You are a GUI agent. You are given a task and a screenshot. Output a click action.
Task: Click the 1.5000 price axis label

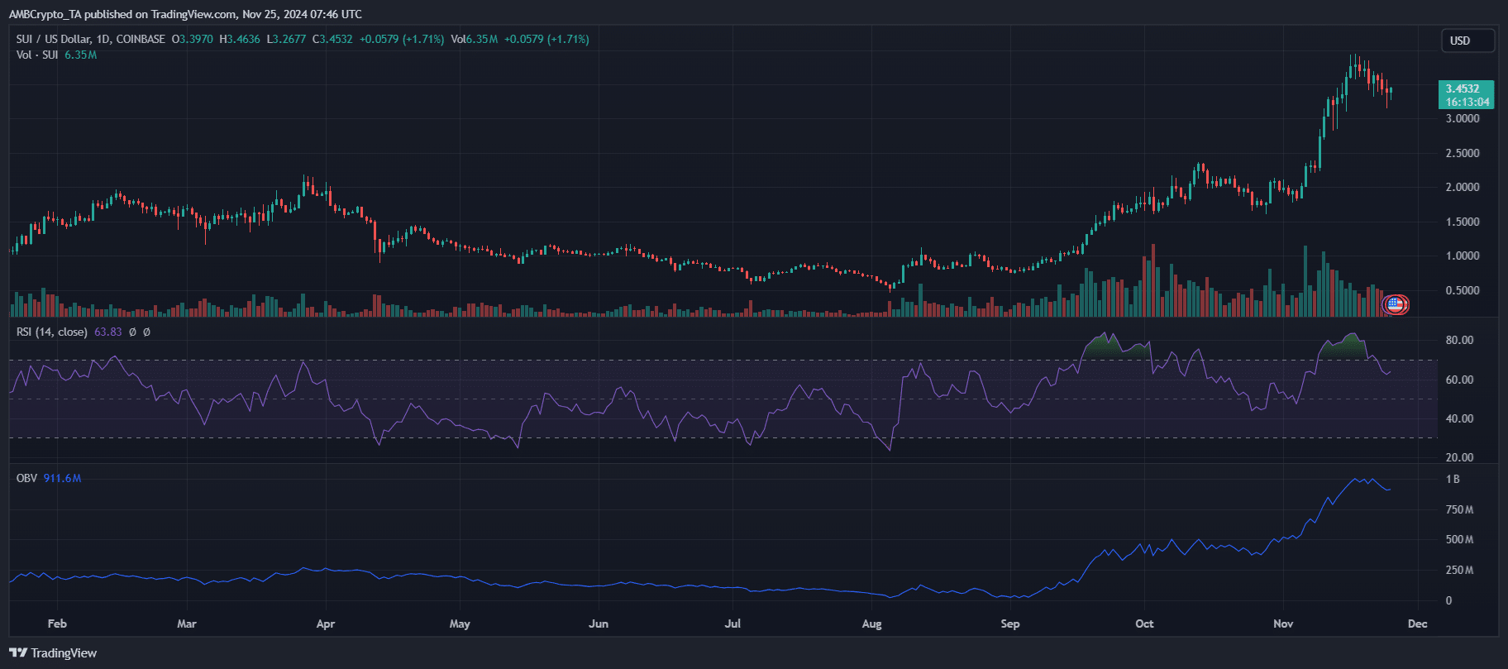[1463, 222]
